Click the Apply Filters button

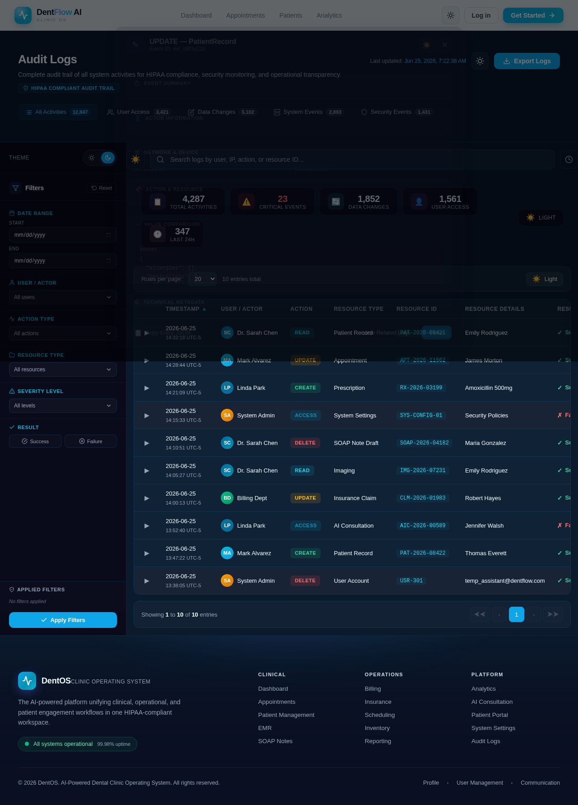pyautogui.click(x=63, y=620)
